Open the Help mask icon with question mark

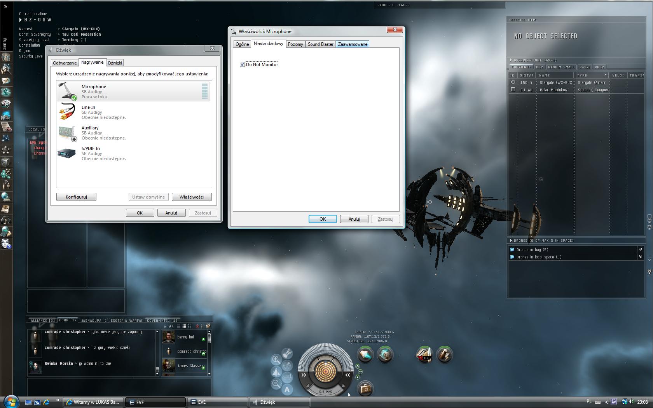pyautogui.click(x=6, y=244)
